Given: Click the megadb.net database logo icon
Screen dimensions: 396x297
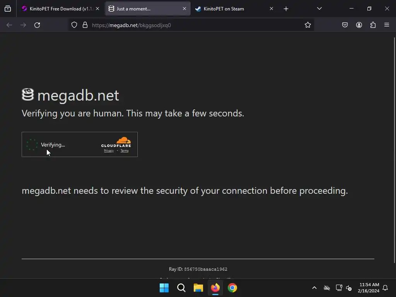Looking at the screenshot, I should tap(28, 94).
